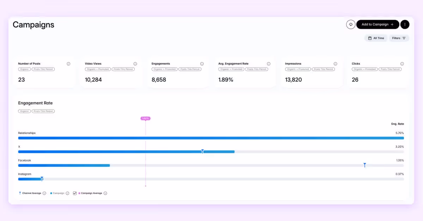The width and height of the screenshot is (423, 221).
Task: Click Posts This Period tag under Engagements
Action: pos(190,69)
